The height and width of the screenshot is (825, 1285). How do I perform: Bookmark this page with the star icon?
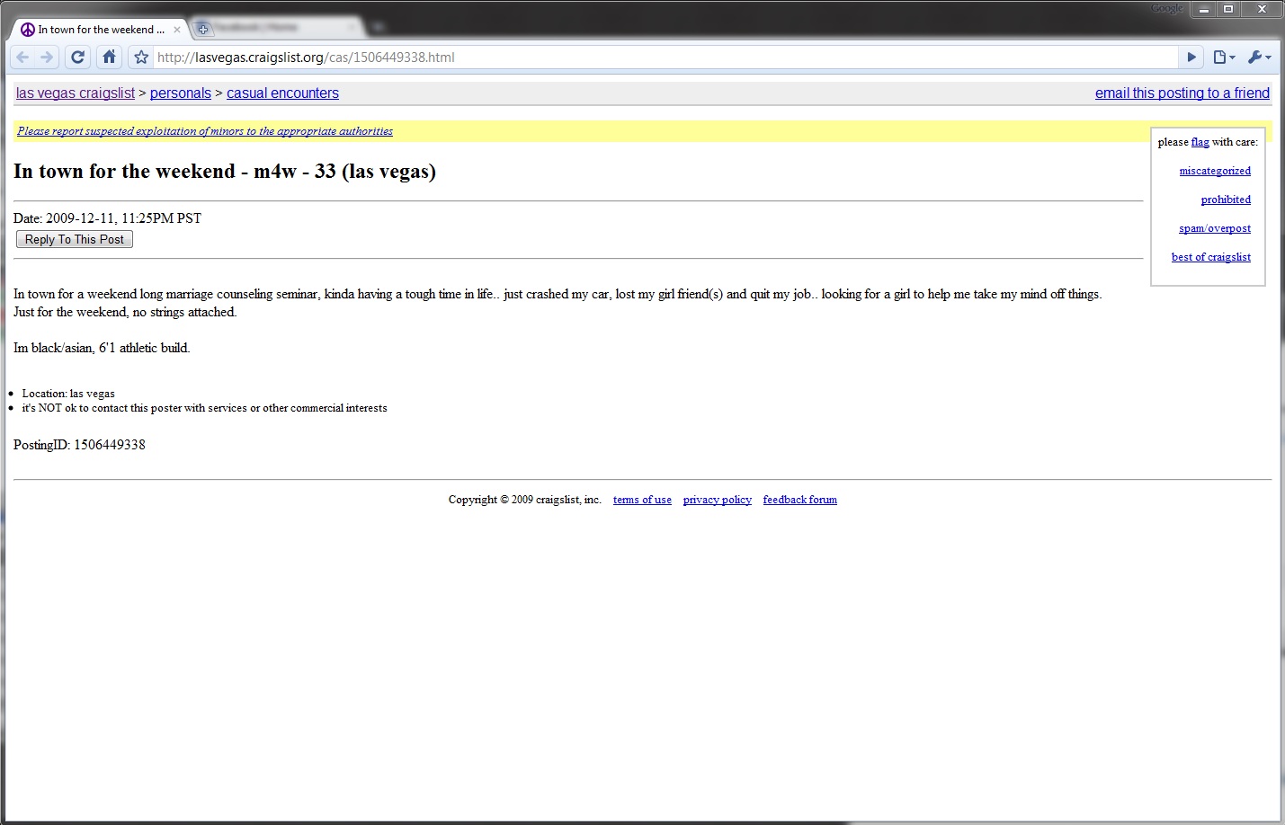[141, 58]
